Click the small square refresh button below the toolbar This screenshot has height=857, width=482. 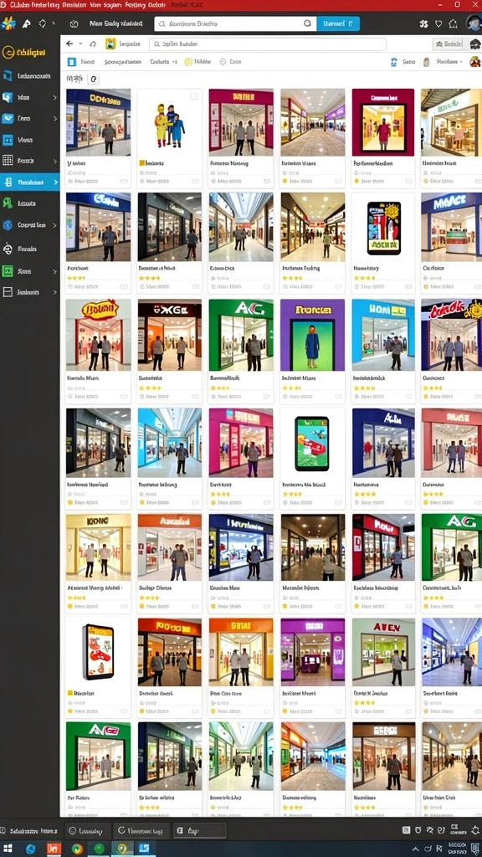click(x=94, y=80)
